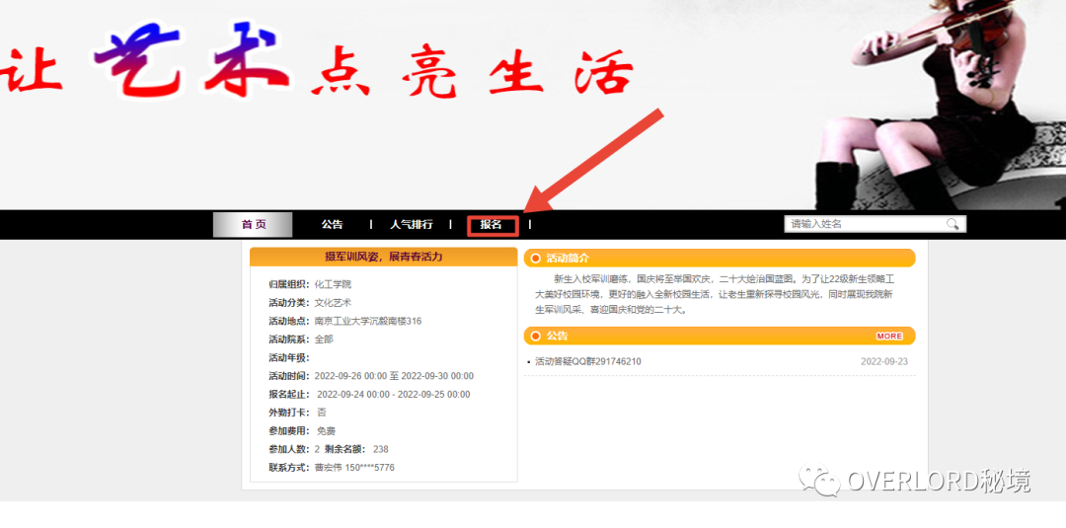
Task: Click the OVERLORD秘境 watermark text
Action: coord(938,482)
